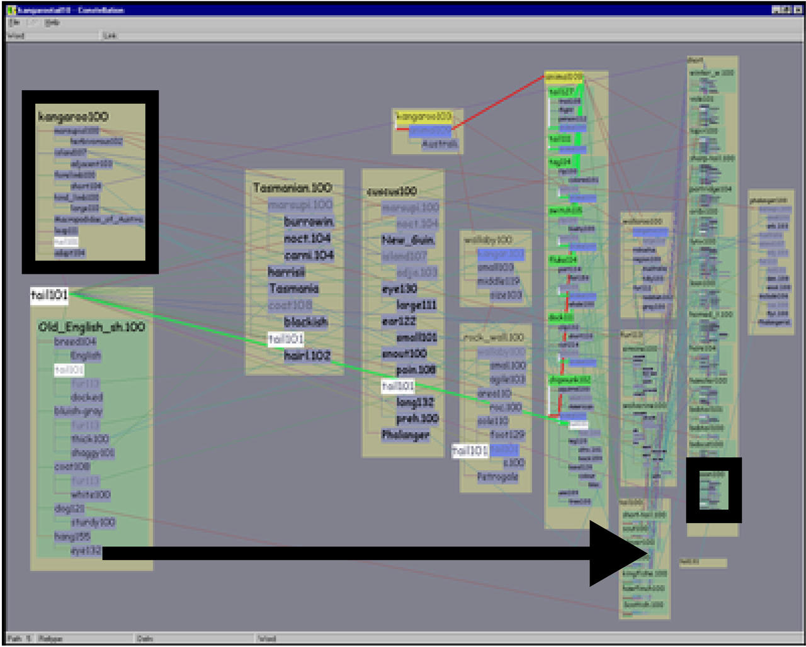Select the hair1.102 word in Tasmanian box
Screen dimensions: 806x647
307,356
